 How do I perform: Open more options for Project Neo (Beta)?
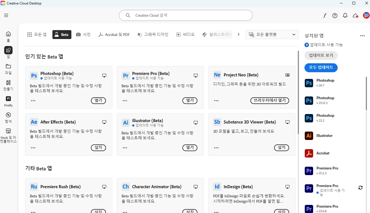216,101
